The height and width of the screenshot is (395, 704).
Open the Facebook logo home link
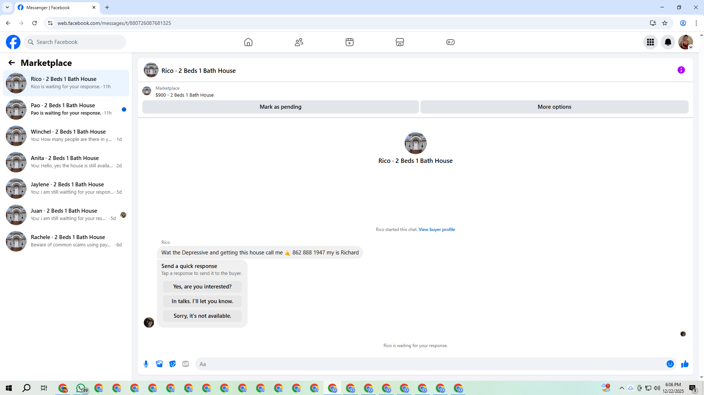pos(13,42)
